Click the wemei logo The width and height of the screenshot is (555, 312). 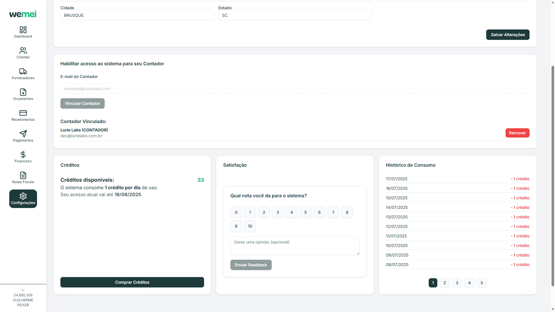pos(23,14)
